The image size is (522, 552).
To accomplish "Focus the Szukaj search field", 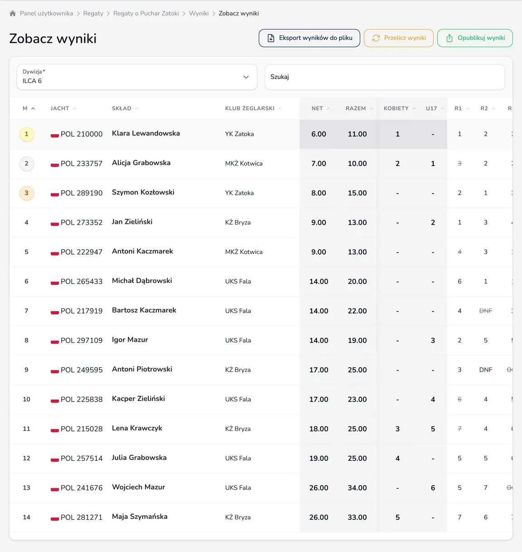I will click(x=385, y=77).
